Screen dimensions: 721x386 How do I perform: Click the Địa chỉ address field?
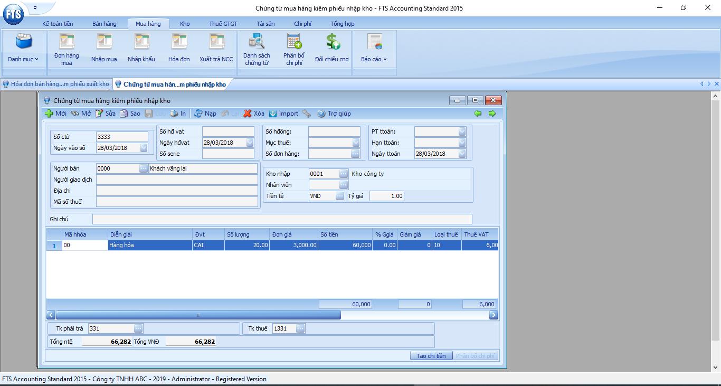tap(177, 191)
